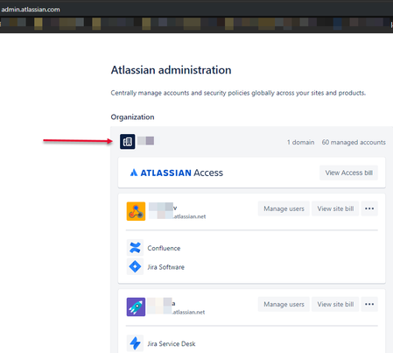Screen dimensions: 393x353
Task: Select the orange site avatar icon
Action: point(136,211)
